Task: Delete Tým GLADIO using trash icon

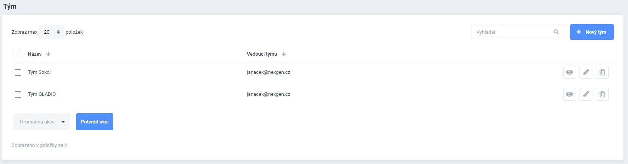Action: pyautogui.click(x=602, y=94)
